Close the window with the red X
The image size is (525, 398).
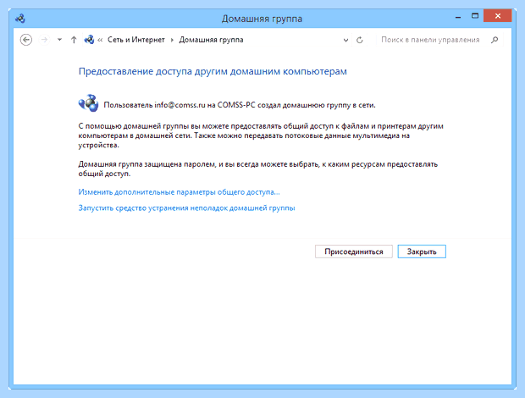pyautogui.click(x=498, y=16)
